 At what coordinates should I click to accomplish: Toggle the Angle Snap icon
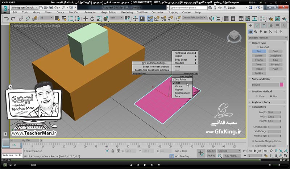[157, 18]
